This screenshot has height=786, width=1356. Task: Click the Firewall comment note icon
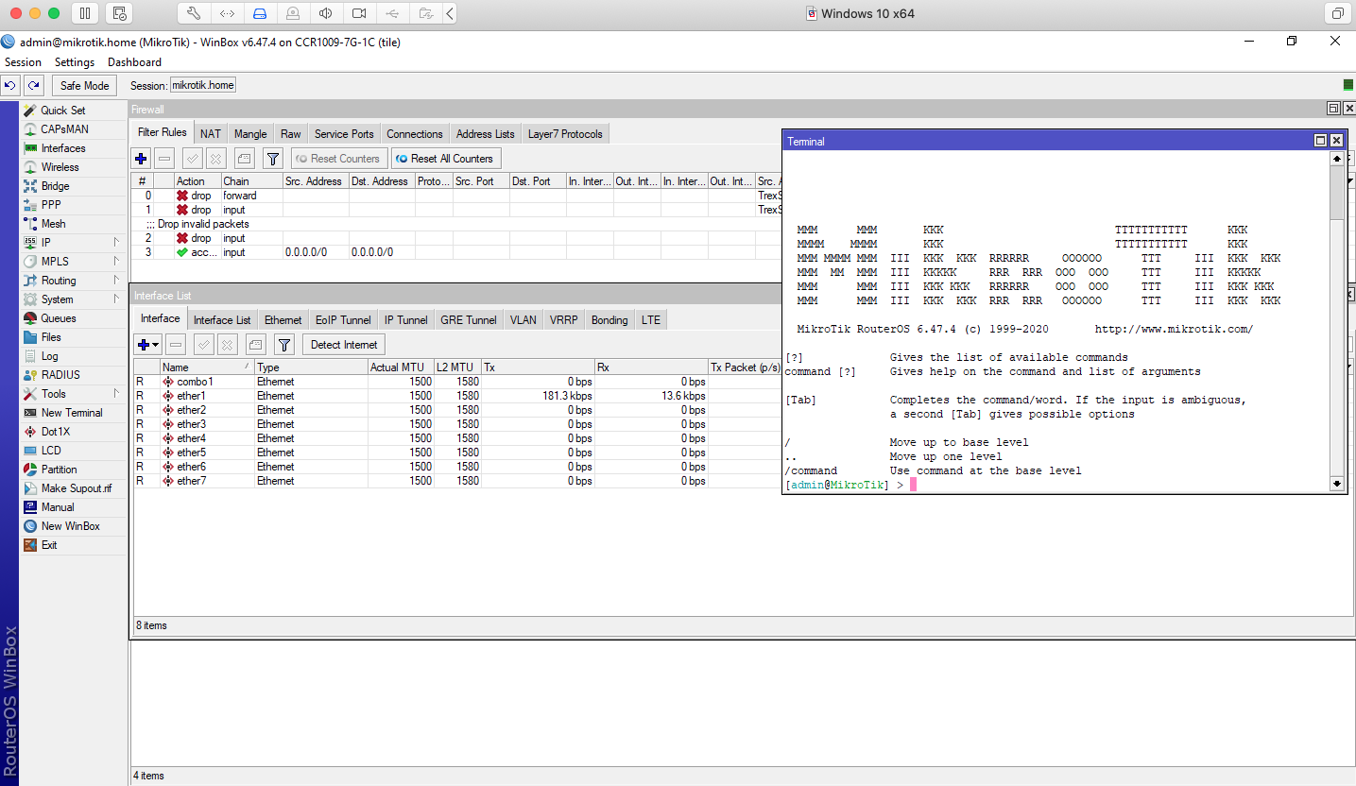[244, 159]
